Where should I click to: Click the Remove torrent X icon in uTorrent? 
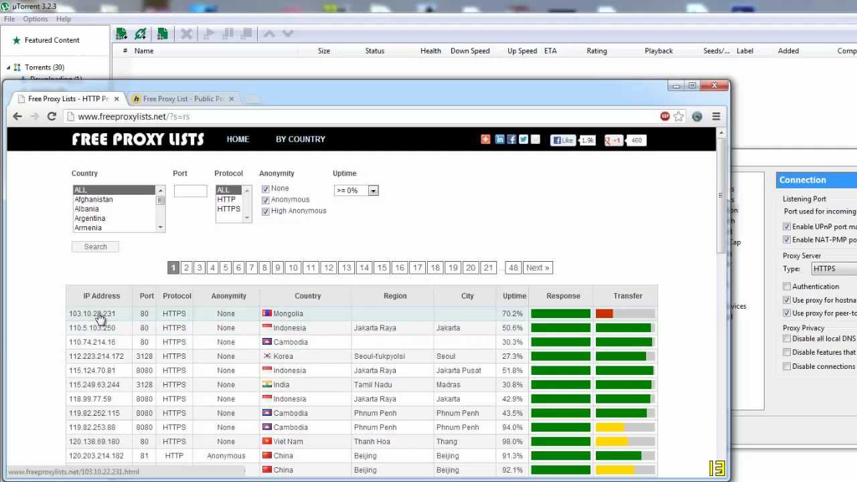pos(187,33)
